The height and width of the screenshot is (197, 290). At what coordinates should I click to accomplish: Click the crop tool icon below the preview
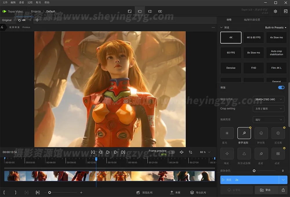pos(191,152)
